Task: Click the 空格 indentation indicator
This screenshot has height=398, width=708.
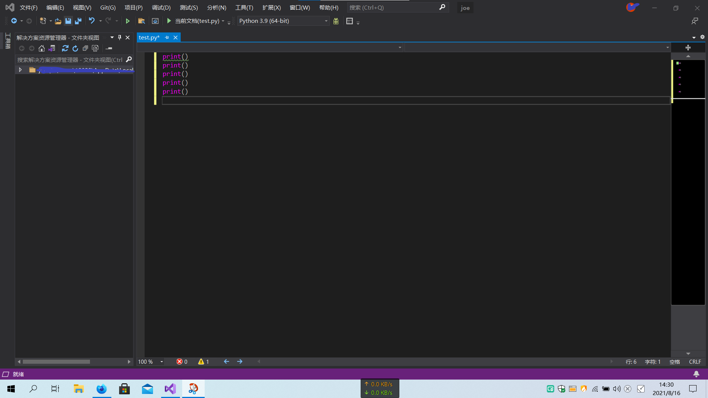Action: coord(675,362)
